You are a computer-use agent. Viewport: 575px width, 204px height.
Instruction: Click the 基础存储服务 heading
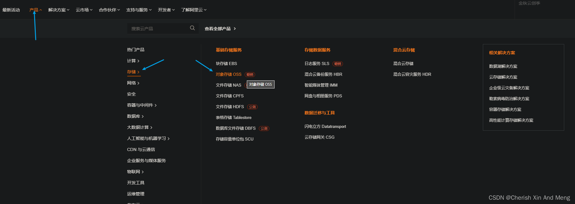[x=229, y=50]
